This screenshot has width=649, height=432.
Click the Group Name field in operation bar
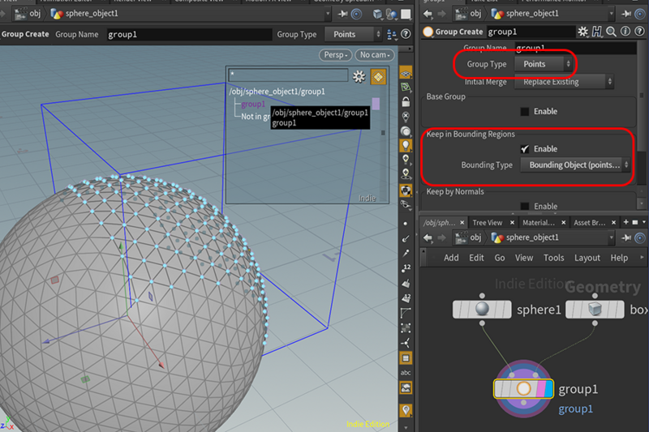click(189, 35)
